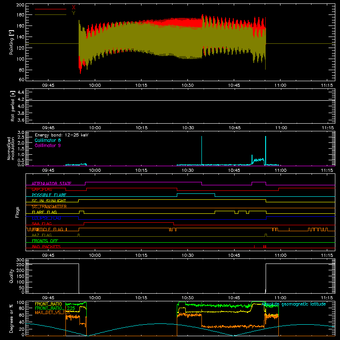Screen dimensions: 340x340
Task: Select the SC_TRANSMITTER flag label
Action: pos(49,207)
